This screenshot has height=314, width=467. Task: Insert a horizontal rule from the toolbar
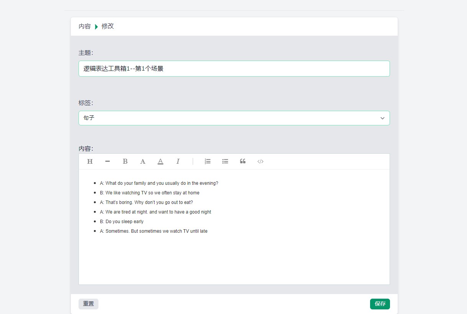(108, 161)
